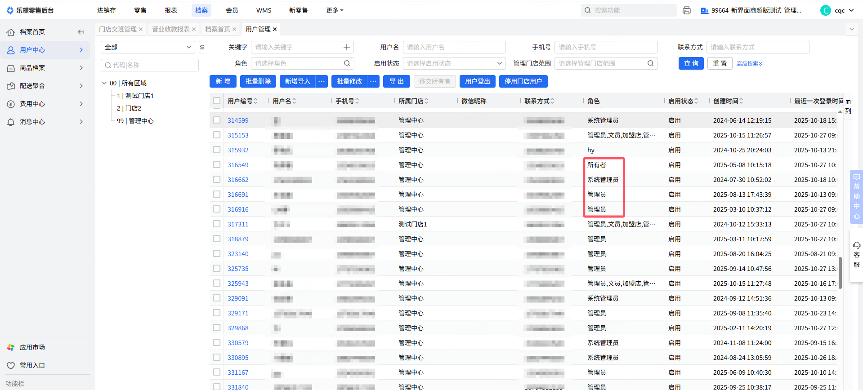Check the row checkbox for user 323140

tap(217, 254)
